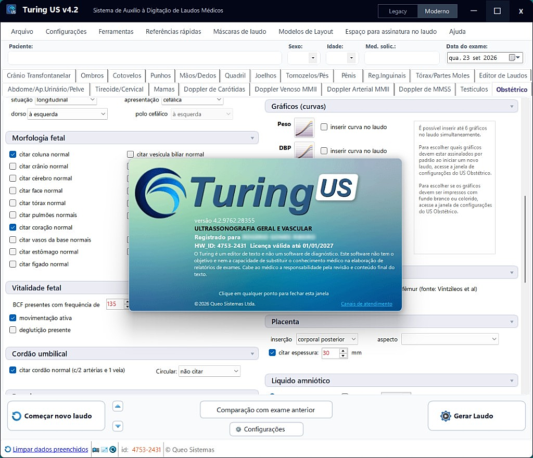
Task: Open the Placenta aspecto dropdown
Action: [x=450, y=339]
